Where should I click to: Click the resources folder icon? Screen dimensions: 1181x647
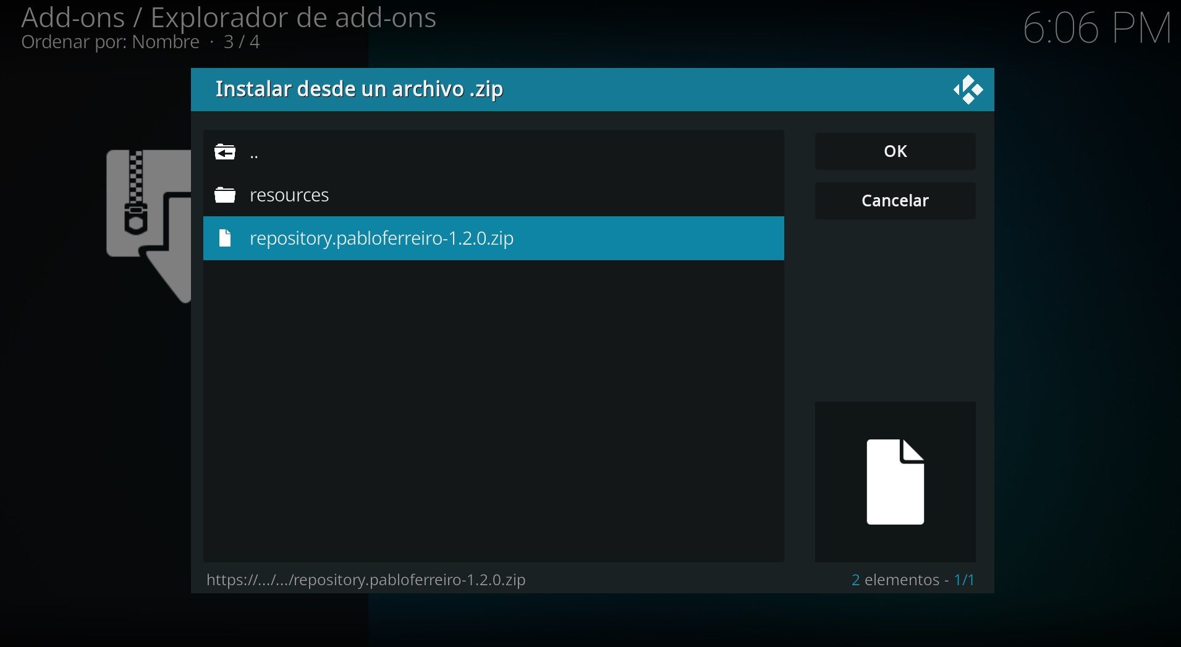pos(225,195)
